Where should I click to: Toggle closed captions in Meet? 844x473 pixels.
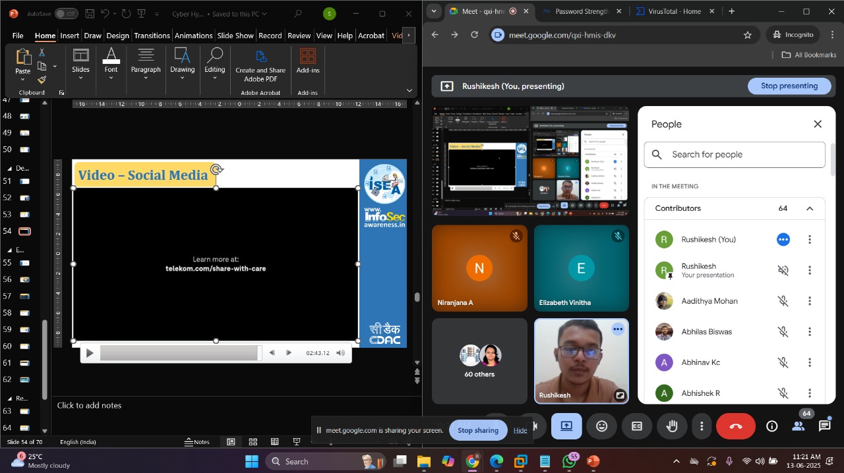pyautogui.click(x=636, y=426)
